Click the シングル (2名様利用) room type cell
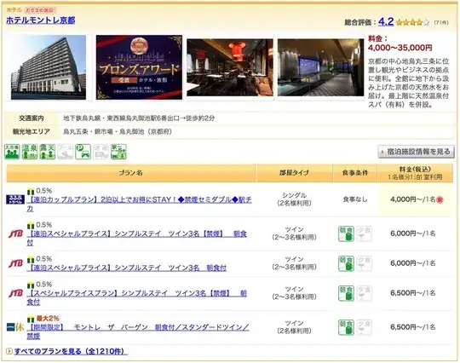 click(x=294, y=199)
